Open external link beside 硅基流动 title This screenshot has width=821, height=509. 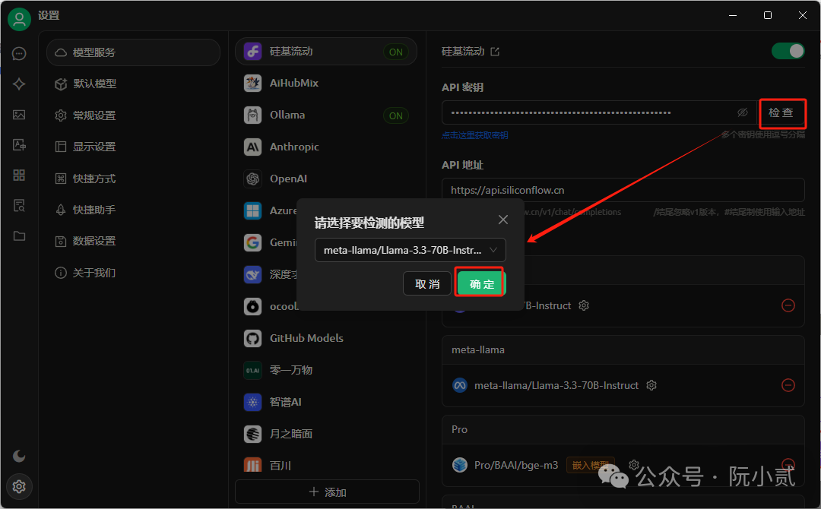point(495,51)
